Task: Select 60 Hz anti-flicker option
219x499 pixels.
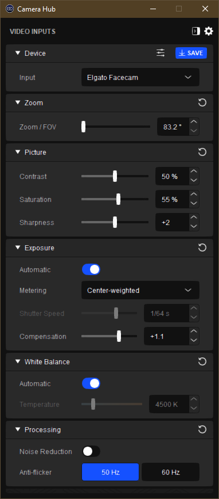Action: pos(170,472)
